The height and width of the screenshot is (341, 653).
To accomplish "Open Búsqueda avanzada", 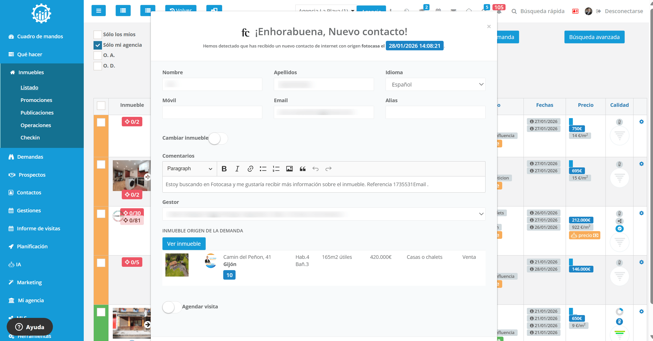I will (x=594, y=37).
